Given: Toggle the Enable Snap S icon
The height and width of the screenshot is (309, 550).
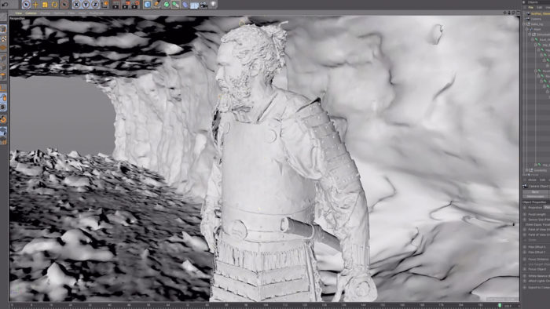Looking at the screenshot, I should [x=3, y=107].
